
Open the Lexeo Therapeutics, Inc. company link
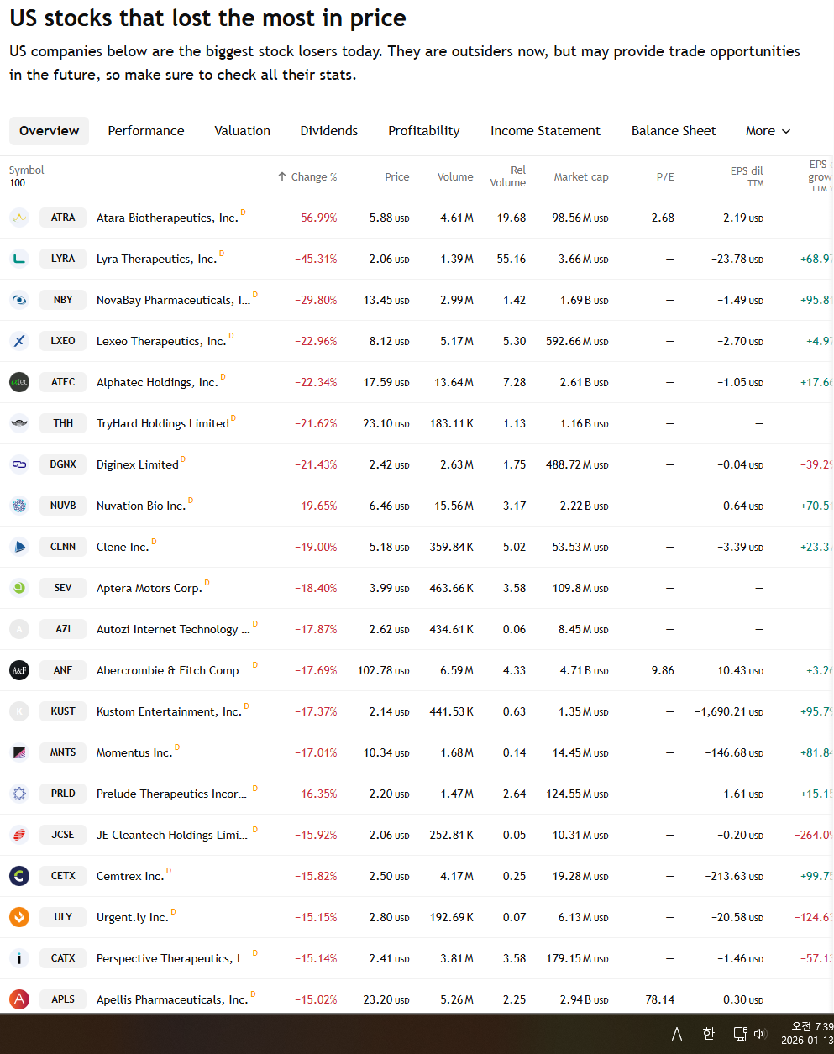coord(161,341)
